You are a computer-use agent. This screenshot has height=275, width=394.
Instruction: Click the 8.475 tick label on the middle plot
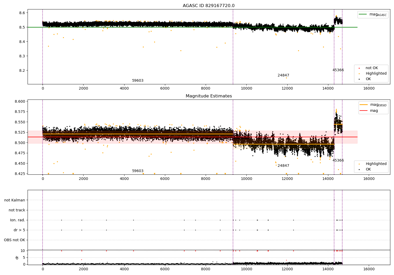pyautogui.click(x=20, y=153)
